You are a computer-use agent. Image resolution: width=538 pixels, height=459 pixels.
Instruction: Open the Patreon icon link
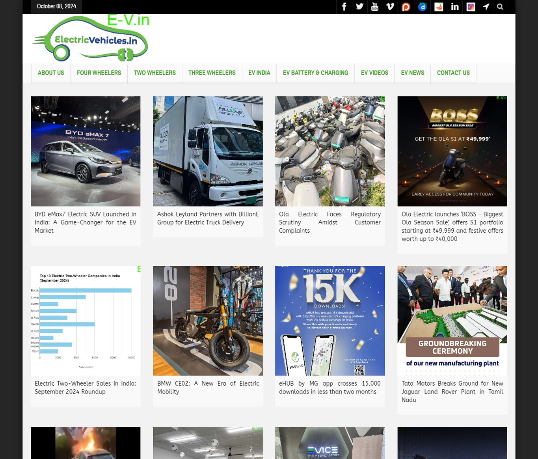[406, 7]
